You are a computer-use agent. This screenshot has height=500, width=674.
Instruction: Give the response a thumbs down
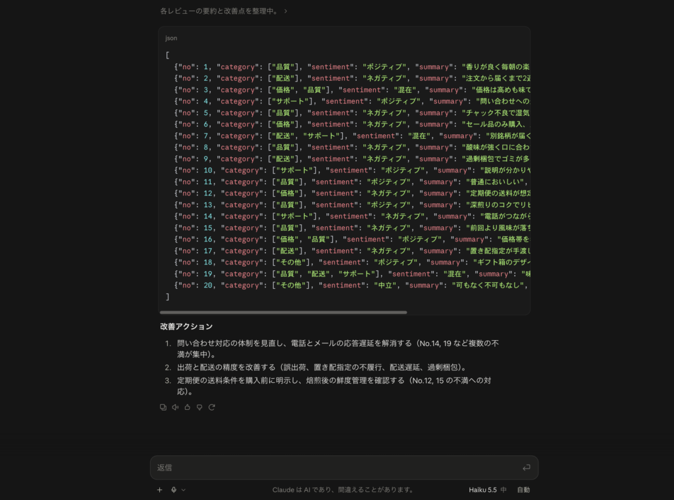(x=199, y=407)
